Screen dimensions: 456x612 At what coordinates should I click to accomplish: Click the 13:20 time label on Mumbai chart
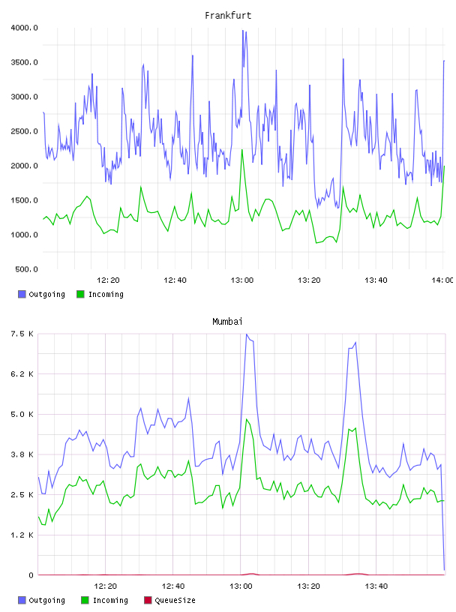pos(308,586)
